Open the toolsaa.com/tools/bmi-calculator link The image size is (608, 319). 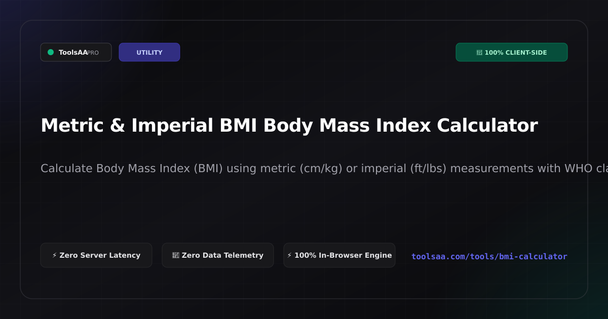coord(489,256)
